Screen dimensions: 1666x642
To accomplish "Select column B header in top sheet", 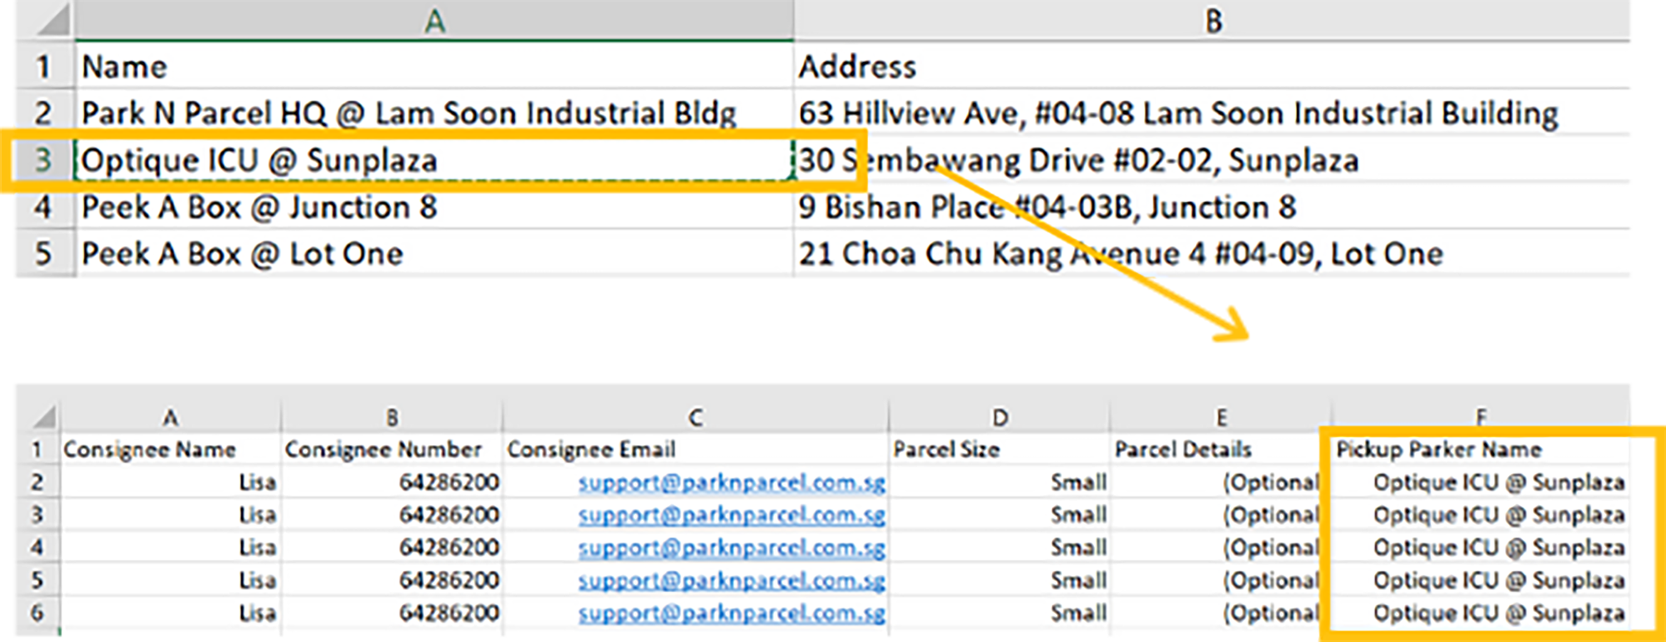I will coord(1213,21).
